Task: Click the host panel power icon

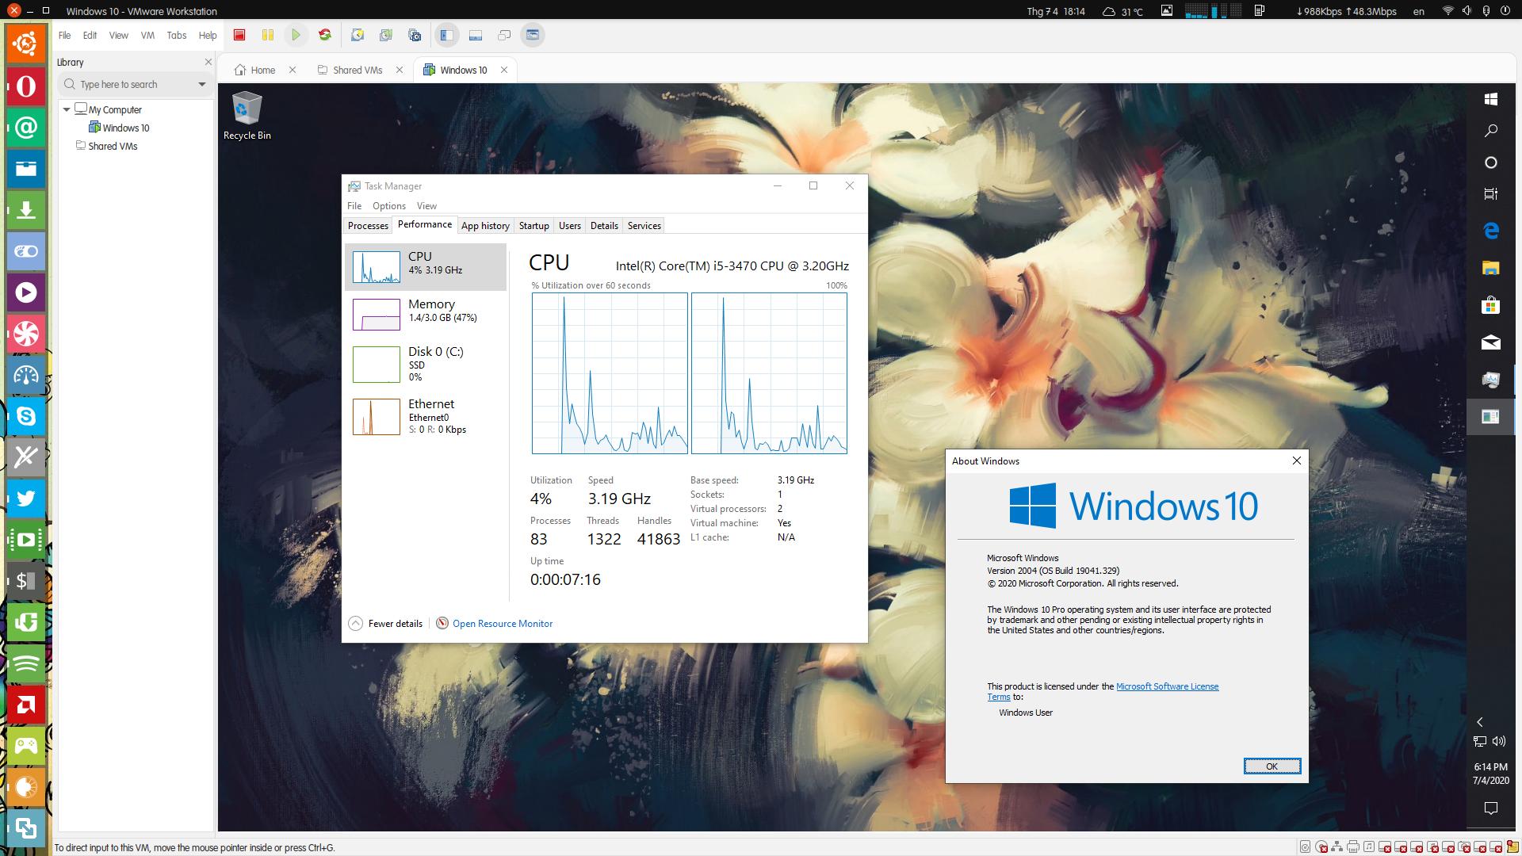Action: tap(1505, 11)
